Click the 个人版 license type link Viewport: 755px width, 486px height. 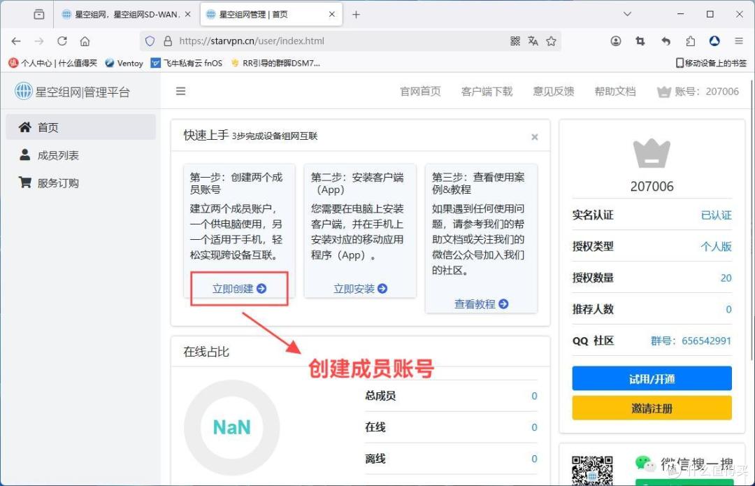716,246
